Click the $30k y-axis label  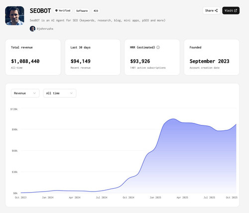(14, 172)
